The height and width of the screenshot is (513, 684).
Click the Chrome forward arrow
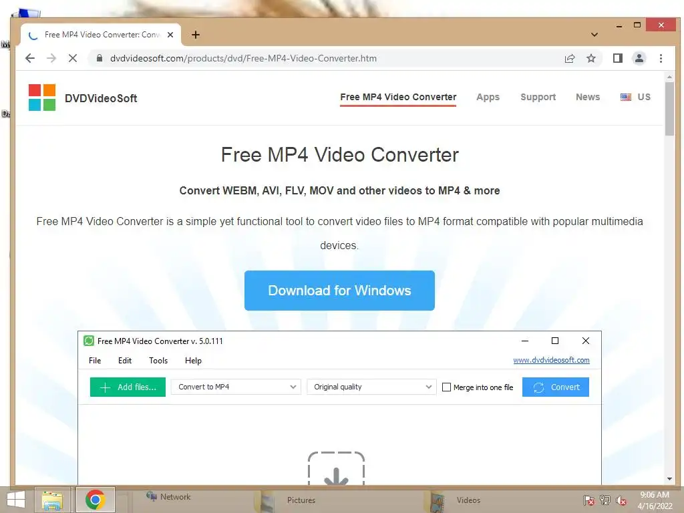51,58
